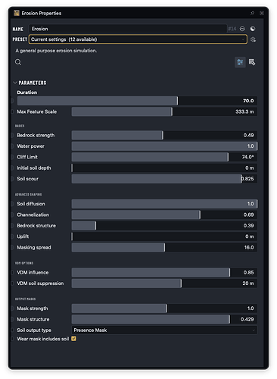277x379 pixels.
Task: Toggle the circle marker beside Max Feature Scale
Action: (12, 111)
